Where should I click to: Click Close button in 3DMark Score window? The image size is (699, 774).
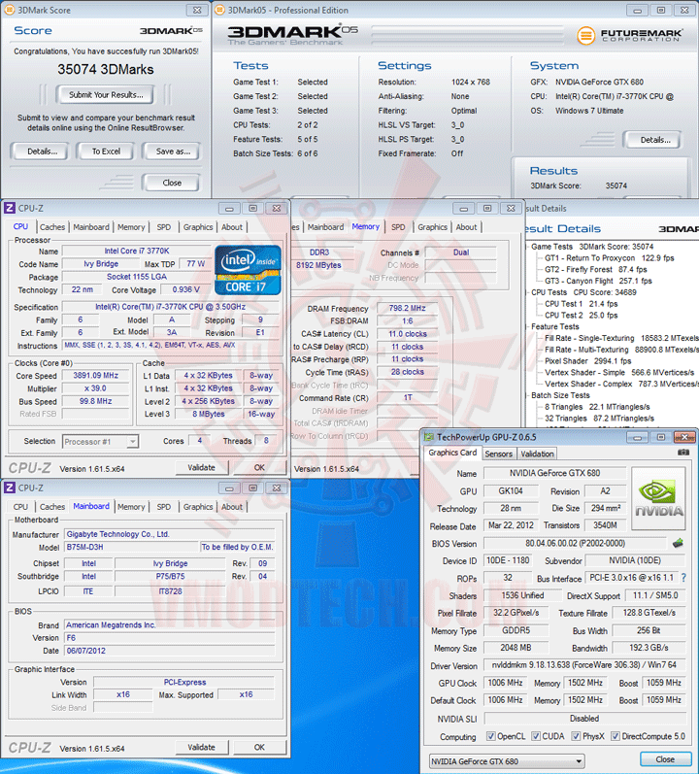[172, 183]
